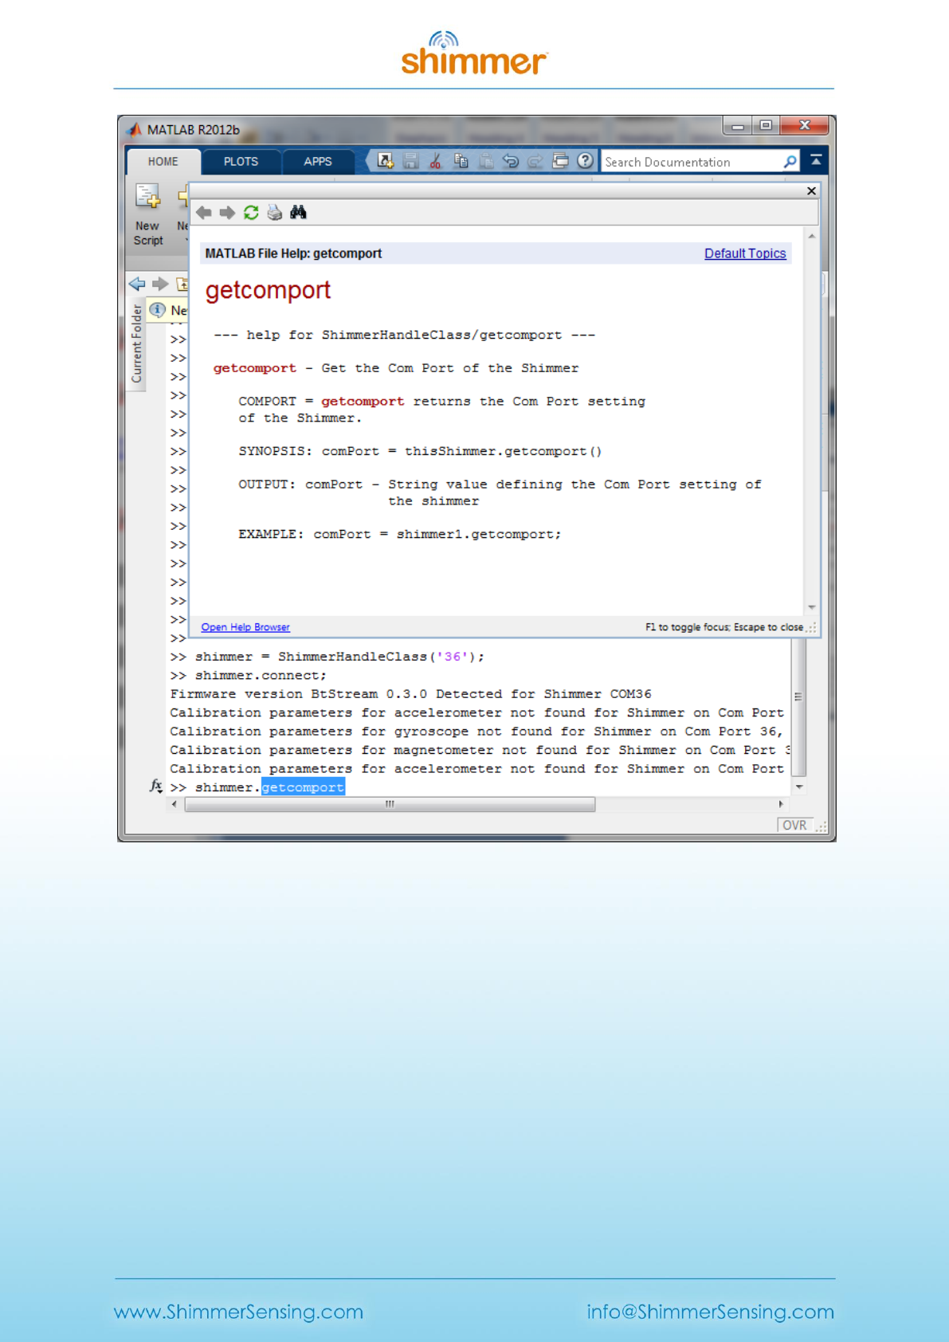Click the getcomport red heading

tap(268, 290)
